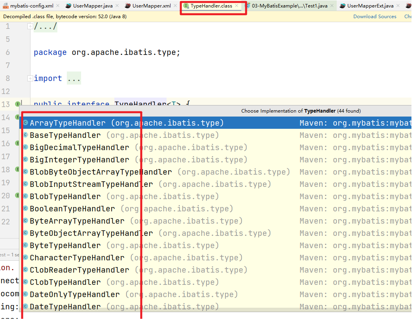Click the TypeHandler.class interface icon
417x320 pixels.
tap(186, 6)
